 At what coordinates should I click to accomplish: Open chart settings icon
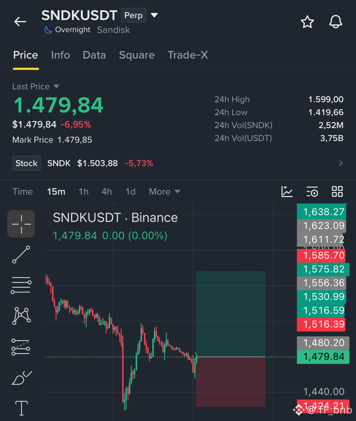pyautogui.click(x=312, y=192)
